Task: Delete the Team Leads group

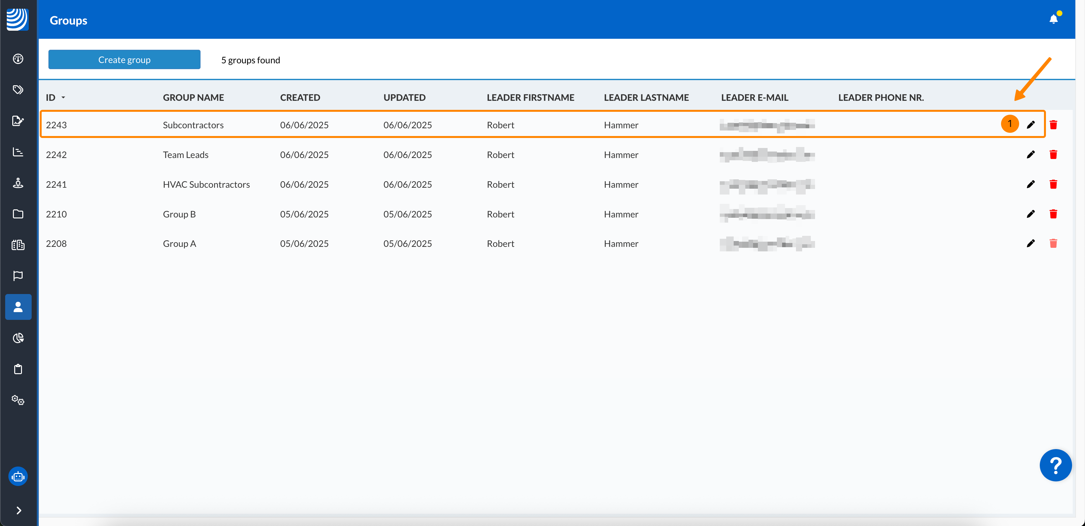Action: point(1053,155)
